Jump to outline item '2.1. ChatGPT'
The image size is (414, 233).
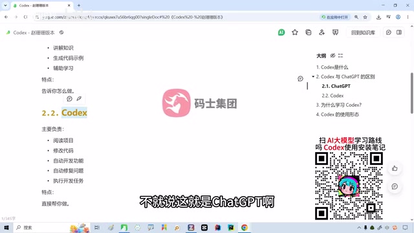pos(336,86)
